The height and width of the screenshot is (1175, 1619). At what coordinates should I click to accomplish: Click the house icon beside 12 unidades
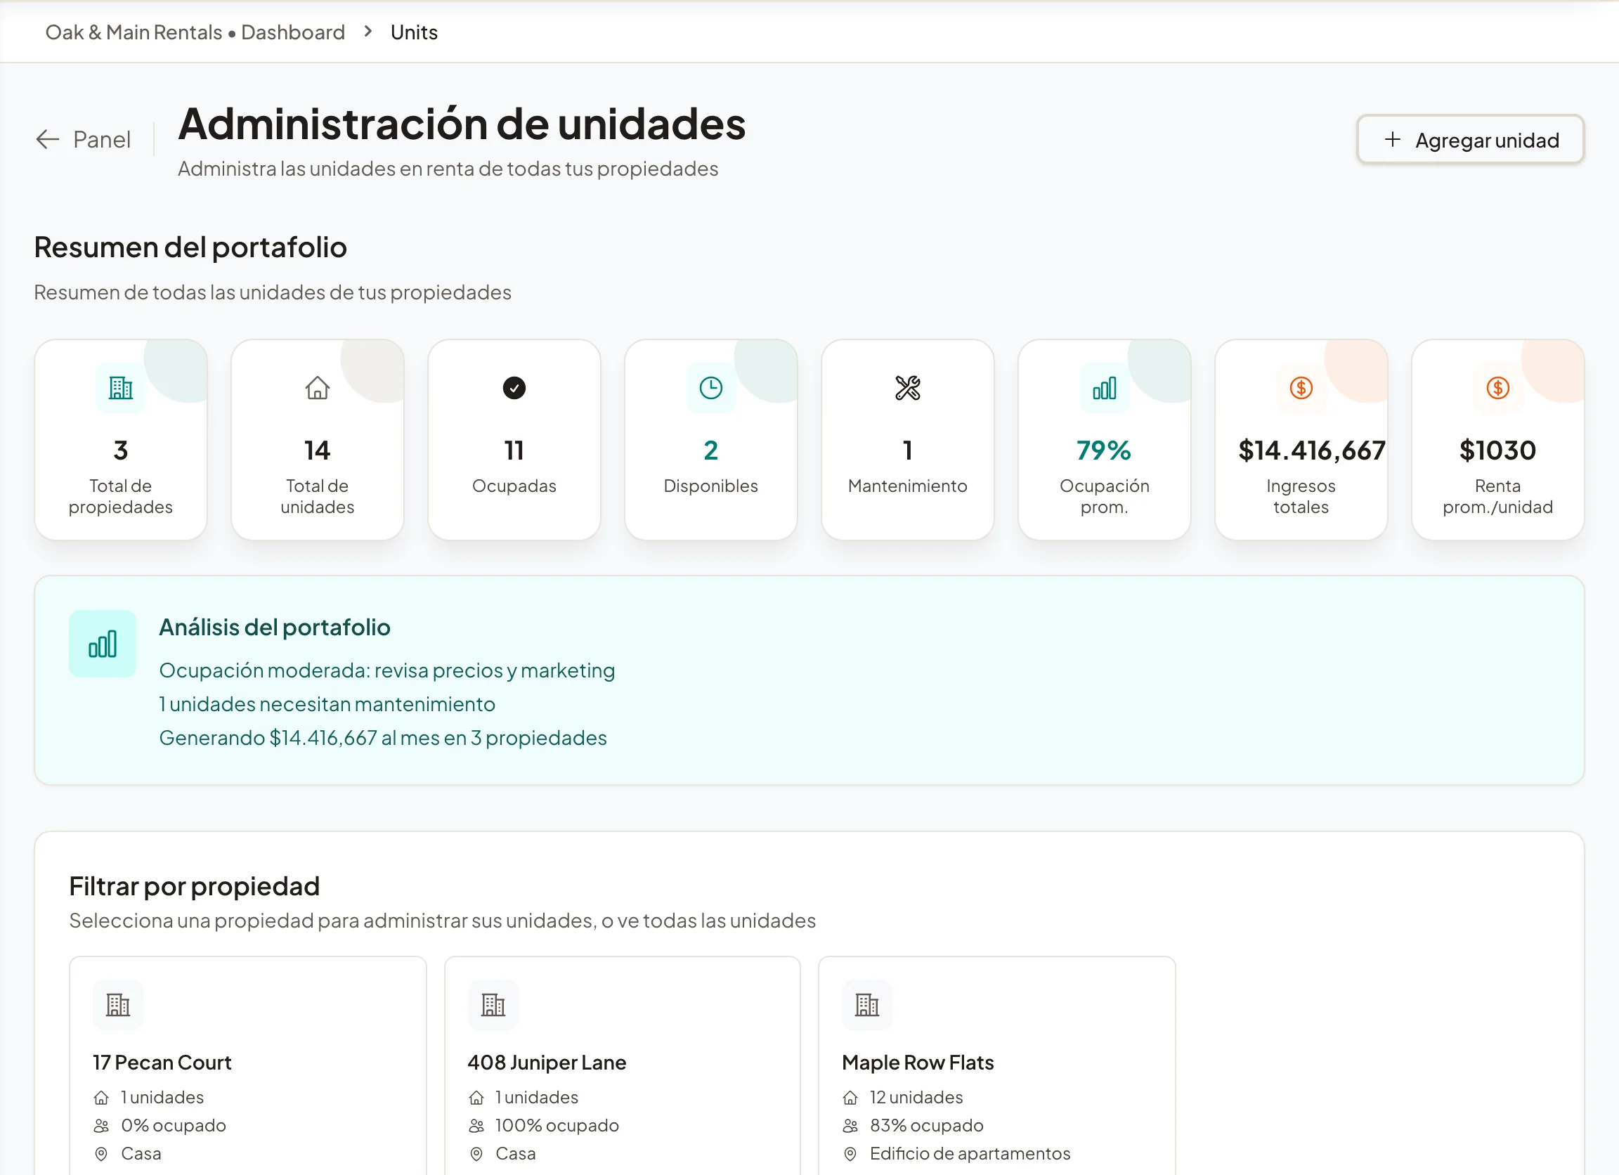850,1097
